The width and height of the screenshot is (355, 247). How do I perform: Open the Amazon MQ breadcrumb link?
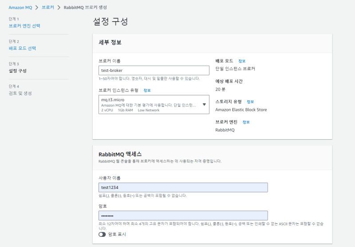click(20, 8)
